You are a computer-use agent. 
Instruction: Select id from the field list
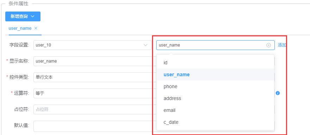(x=215, y=63)
